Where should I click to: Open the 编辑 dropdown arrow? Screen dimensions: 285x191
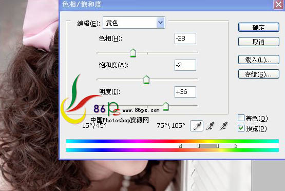click(161, 23)
